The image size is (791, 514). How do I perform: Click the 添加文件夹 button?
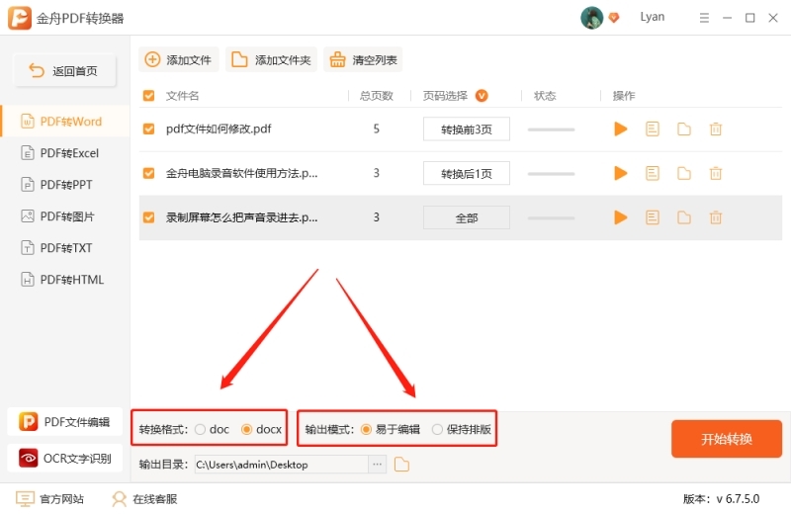pos(271,60)
